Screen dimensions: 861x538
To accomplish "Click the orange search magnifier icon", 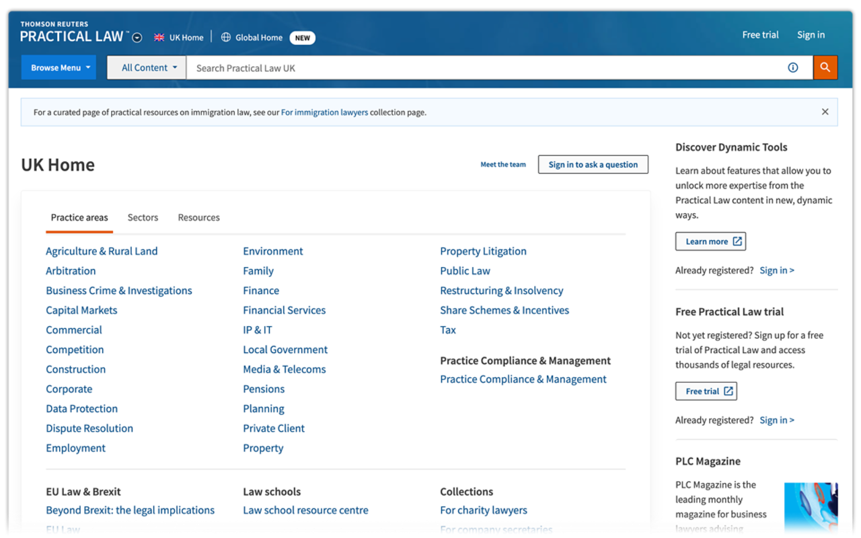I will (x=825, y=67).
